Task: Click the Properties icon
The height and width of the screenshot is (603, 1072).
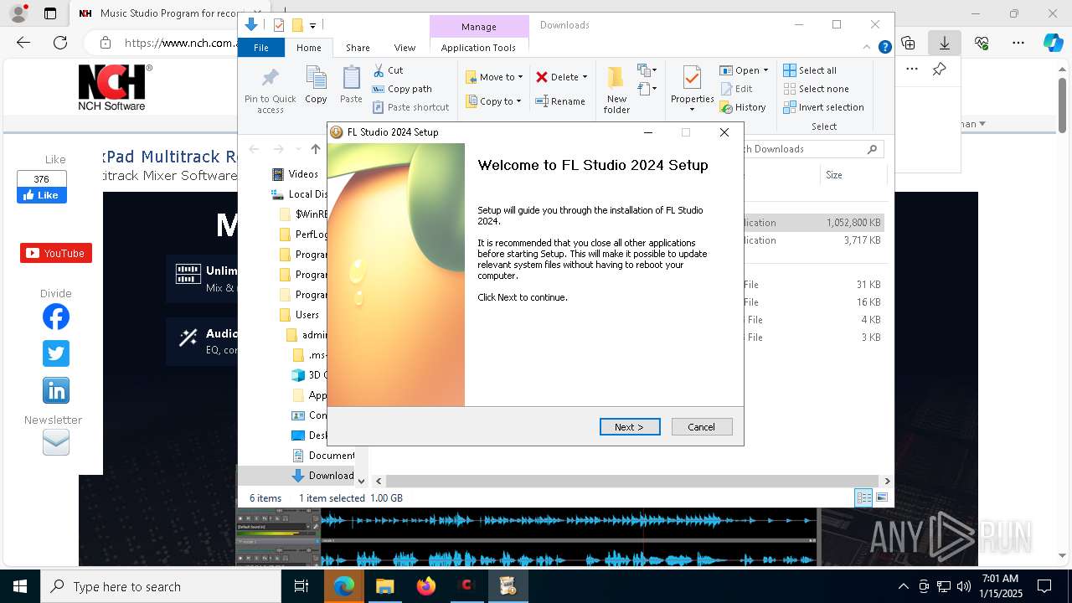Action: click(x=692, y=79)
